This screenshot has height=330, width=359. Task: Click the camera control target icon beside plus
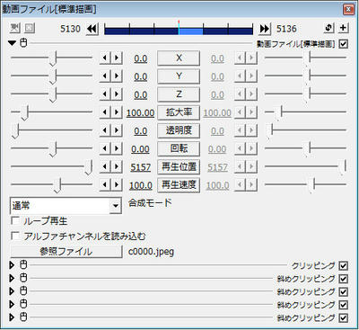click(328, 28)
